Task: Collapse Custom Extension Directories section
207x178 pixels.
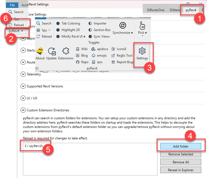Action: (23, 110)
